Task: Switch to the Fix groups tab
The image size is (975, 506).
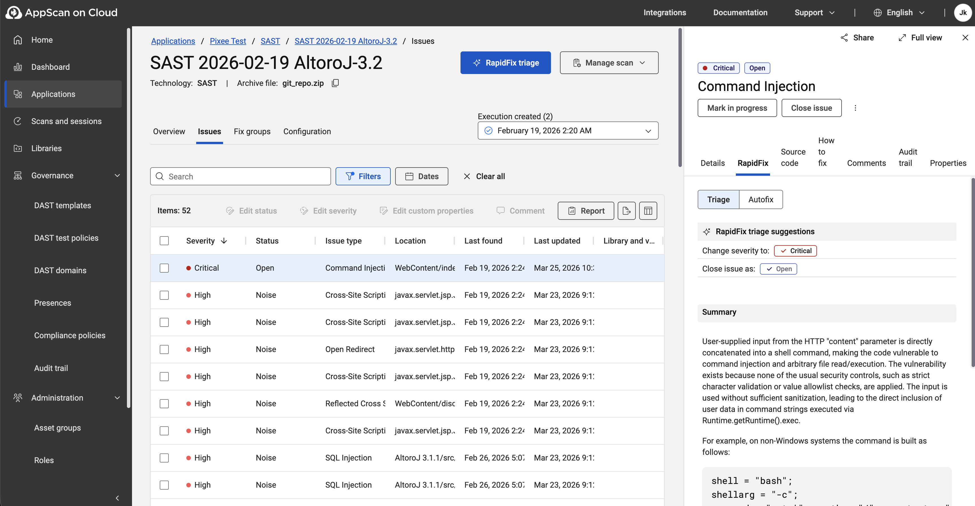Action: [252, 131]
